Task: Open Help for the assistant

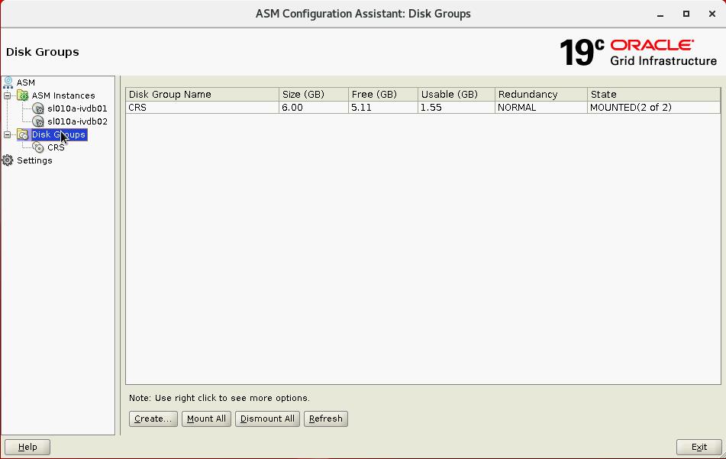Action: coord(27,447)
